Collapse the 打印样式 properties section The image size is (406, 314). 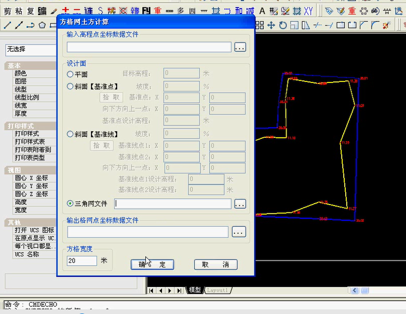pos(30,126)
